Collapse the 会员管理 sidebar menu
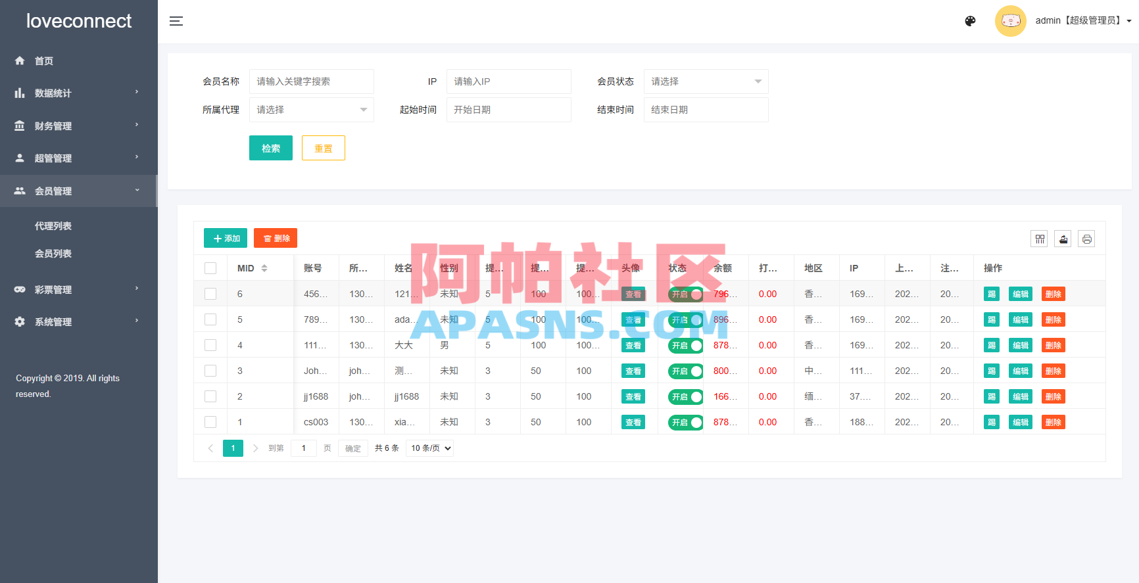This screenshot has width=1139, height=583. click(79, 191)
